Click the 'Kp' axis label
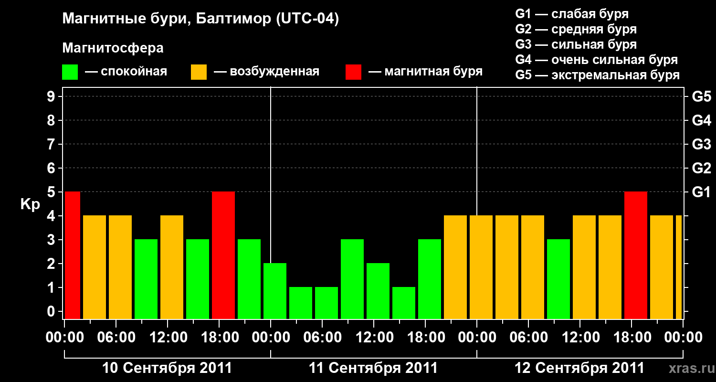 pyautogui.click(x=30, y=204)
